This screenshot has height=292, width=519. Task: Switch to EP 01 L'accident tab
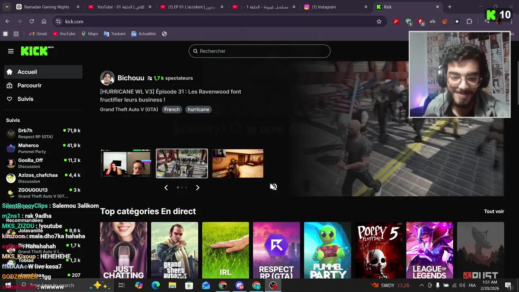[x=192, y=7]
